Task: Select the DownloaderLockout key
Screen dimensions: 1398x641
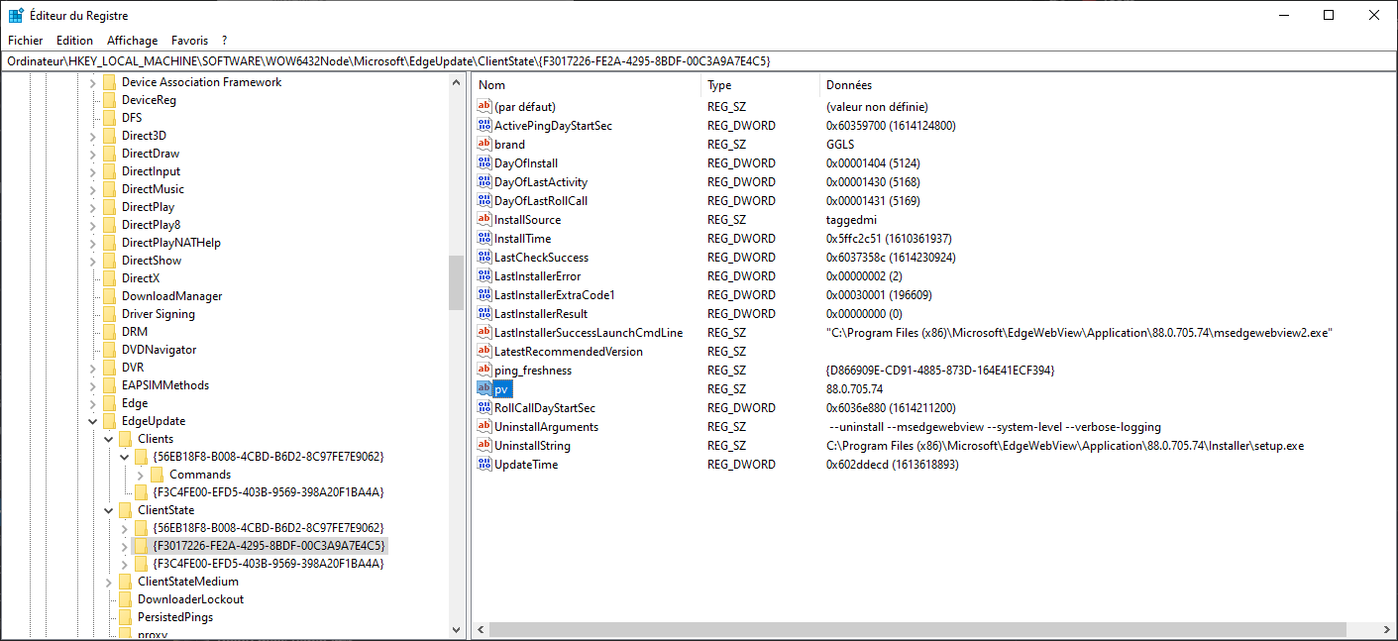Action: 190,599
